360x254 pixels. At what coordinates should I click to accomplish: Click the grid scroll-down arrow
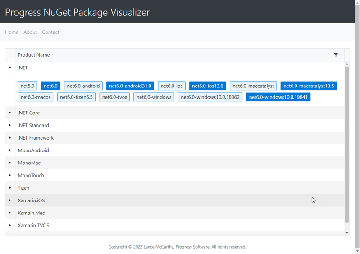tap(347, 233)
